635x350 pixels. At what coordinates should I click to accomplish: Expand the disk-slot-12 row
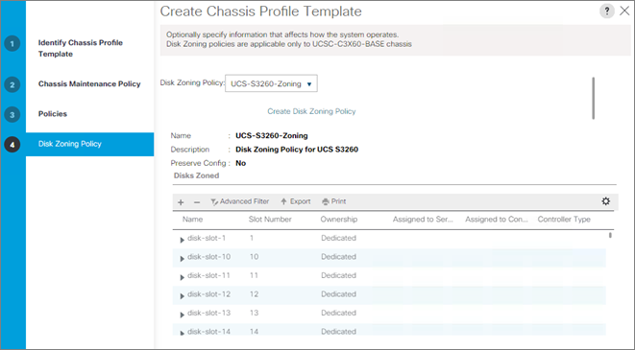point(182,296)
